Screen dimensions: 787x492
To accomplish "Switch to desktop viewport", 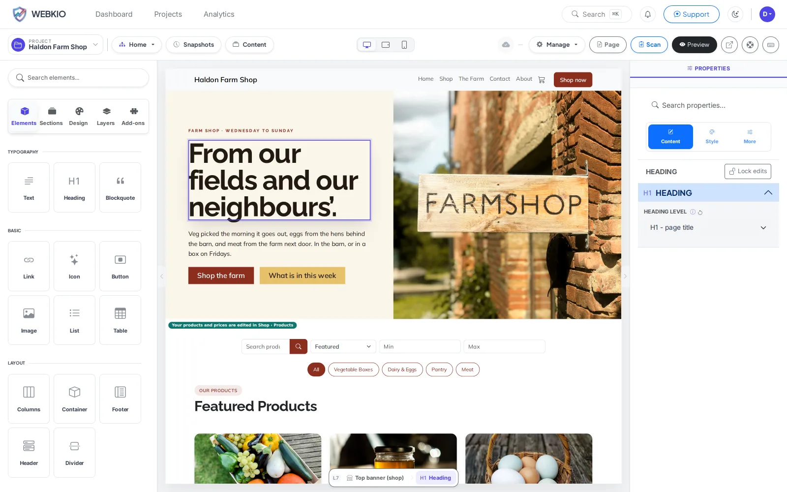I will coord(367,45).
